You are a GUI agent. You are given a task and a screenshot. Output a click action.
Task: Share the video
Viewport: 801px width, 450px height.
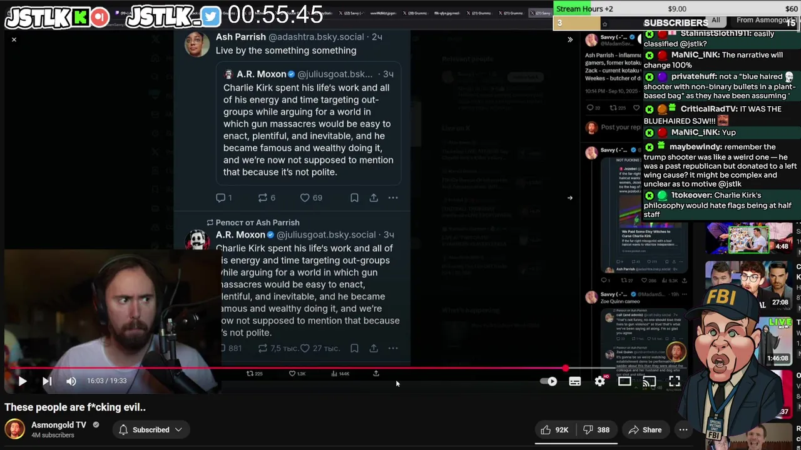coord(645,430)
